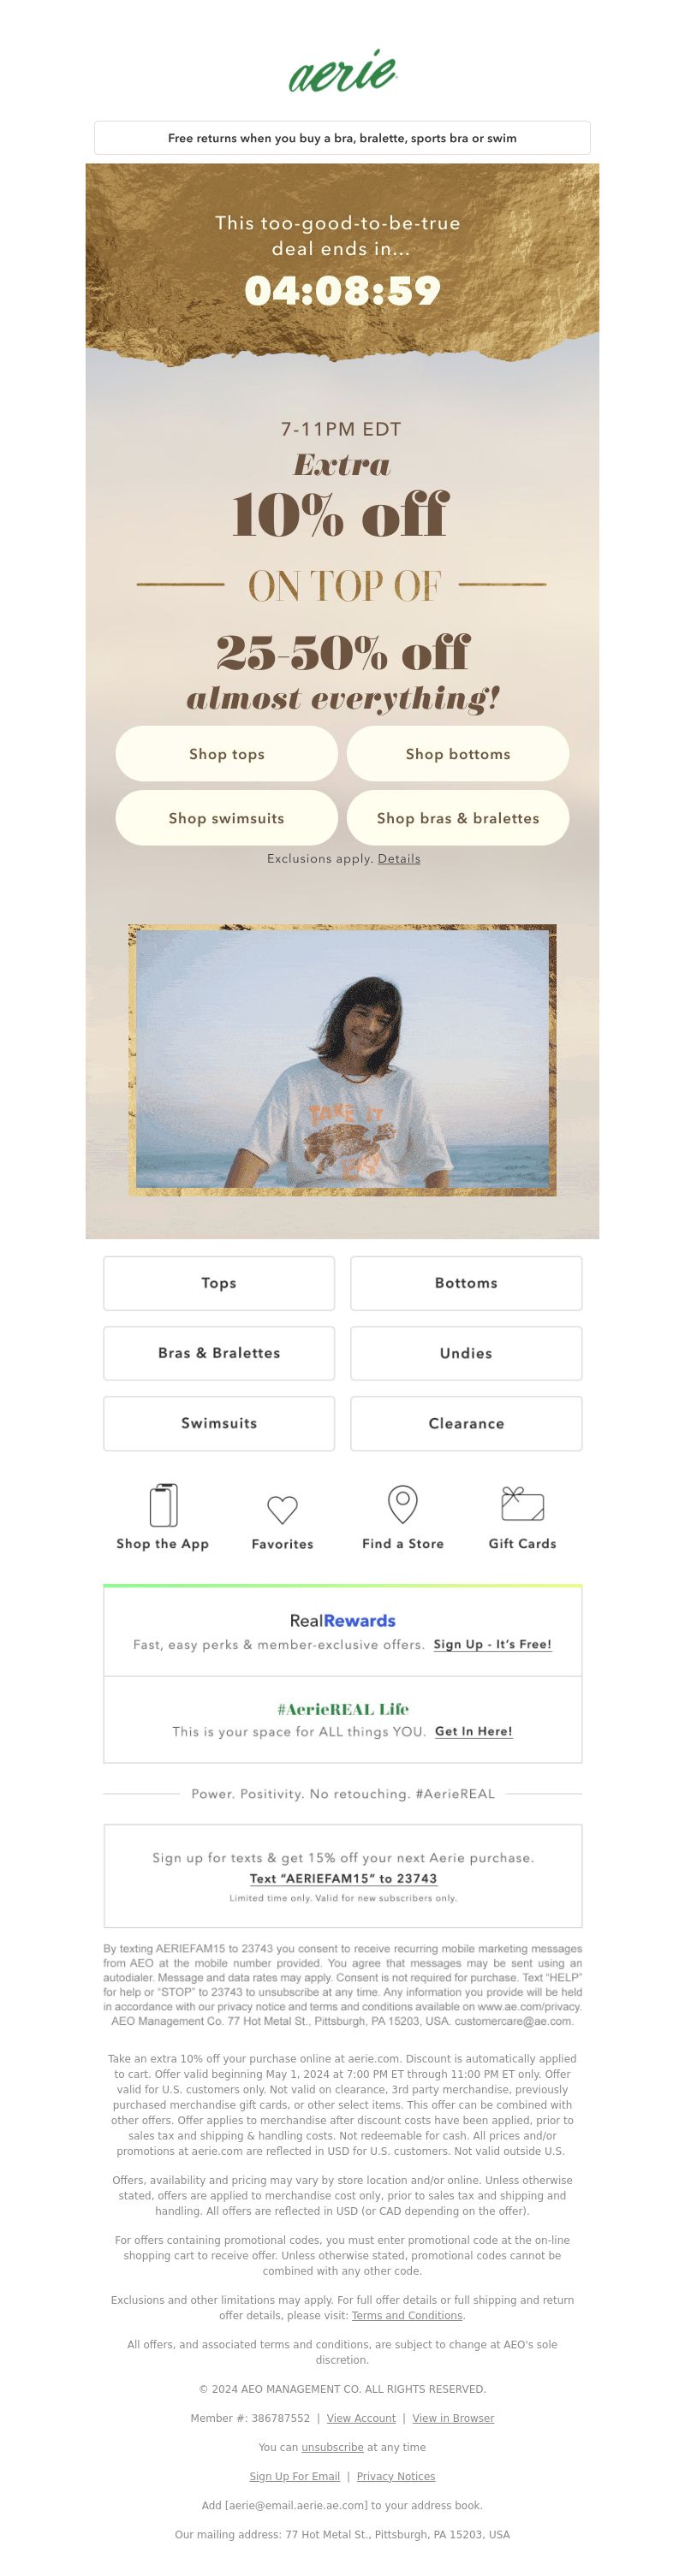Select the Find a Store pin icon
The image size is (685, 2576).
(402, 1503)
